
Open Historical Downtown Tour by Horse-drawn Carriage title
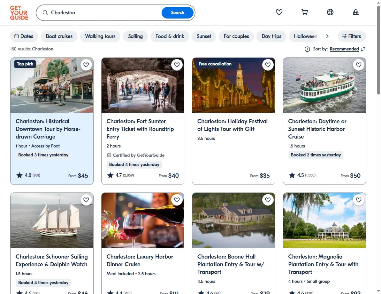click(48, 129)
